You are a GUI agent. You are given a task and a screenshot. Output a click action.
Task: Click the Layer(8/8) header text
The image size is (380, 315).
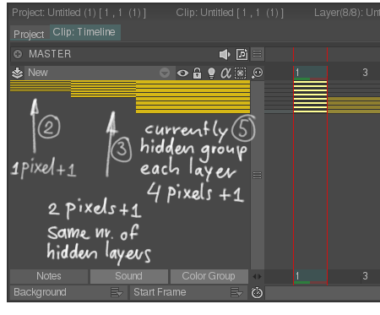[x=347, y=13]
